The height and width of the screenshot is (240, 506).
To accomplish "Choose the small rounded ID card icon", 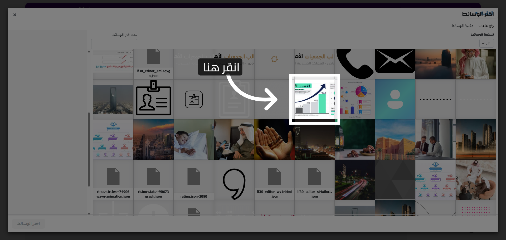I will point(194,99).
